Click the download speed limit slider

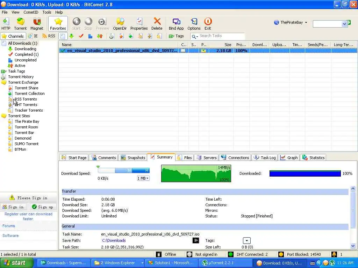coord(124,170)
